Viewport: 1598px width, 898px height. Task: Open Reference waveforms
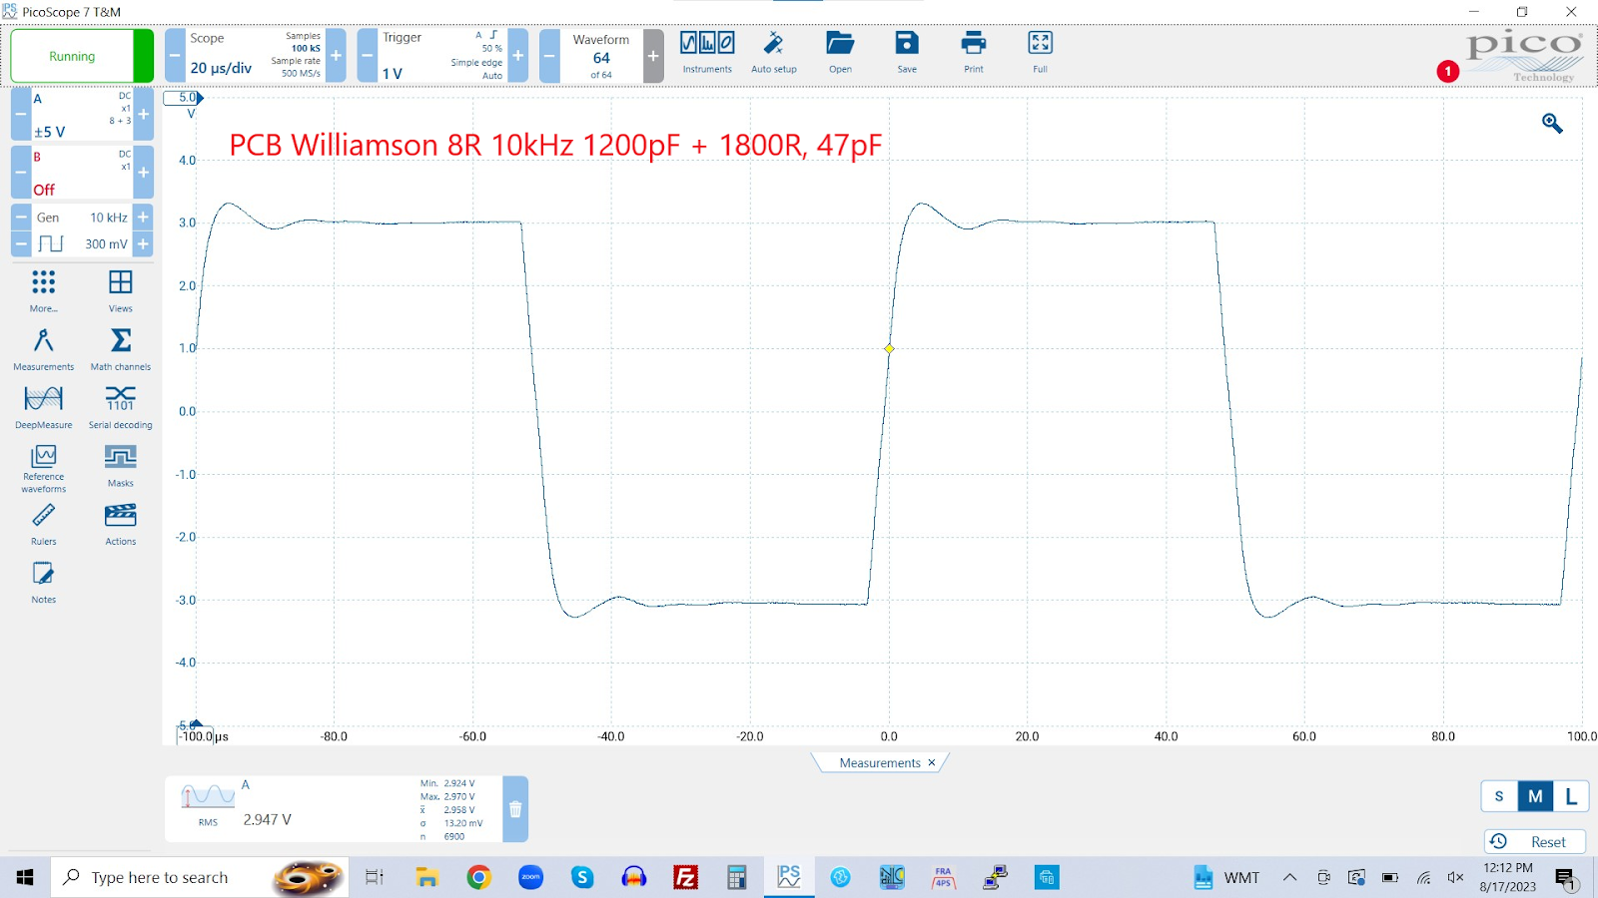tap(43, 466)
